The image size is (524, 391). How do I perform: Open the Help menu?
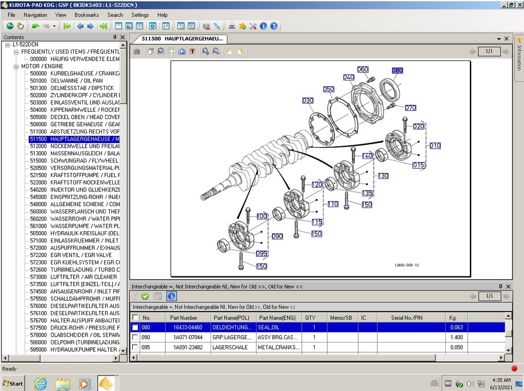[x=162, y=15]
